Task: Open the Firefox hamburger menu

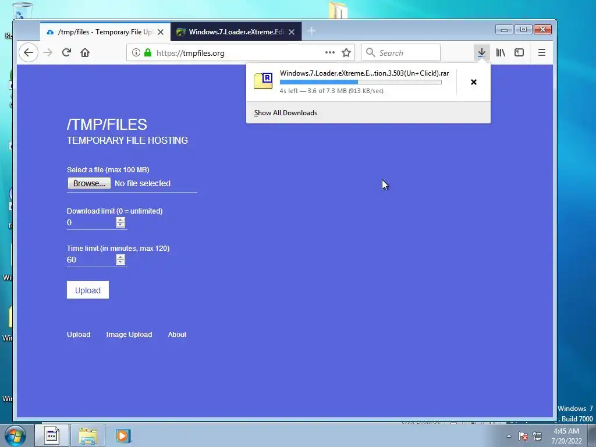Action: [542, 52]
